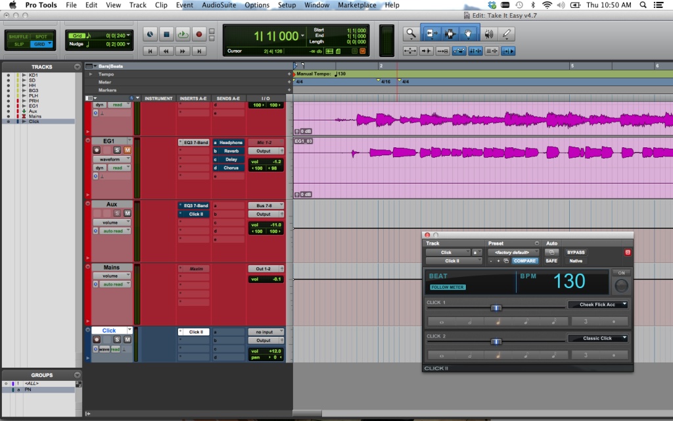673x421 pixels.
Task: Open the AudioSuite menu
Action: coord(219,5)
